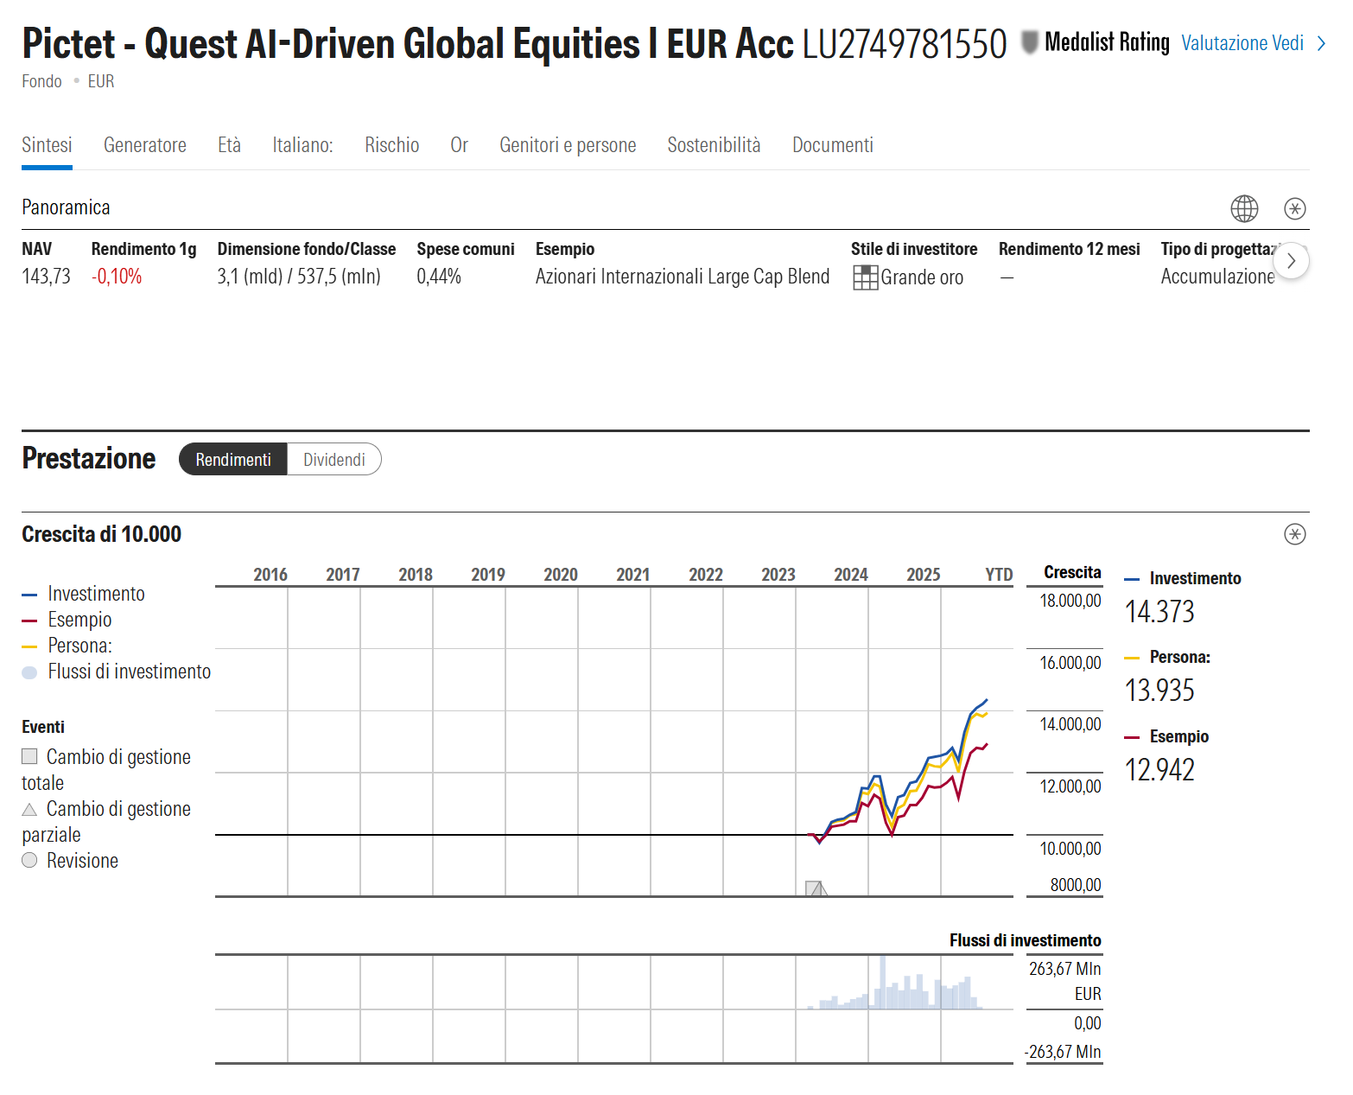Click the Persona: growth value 13.935

(x=1159, y=691)
